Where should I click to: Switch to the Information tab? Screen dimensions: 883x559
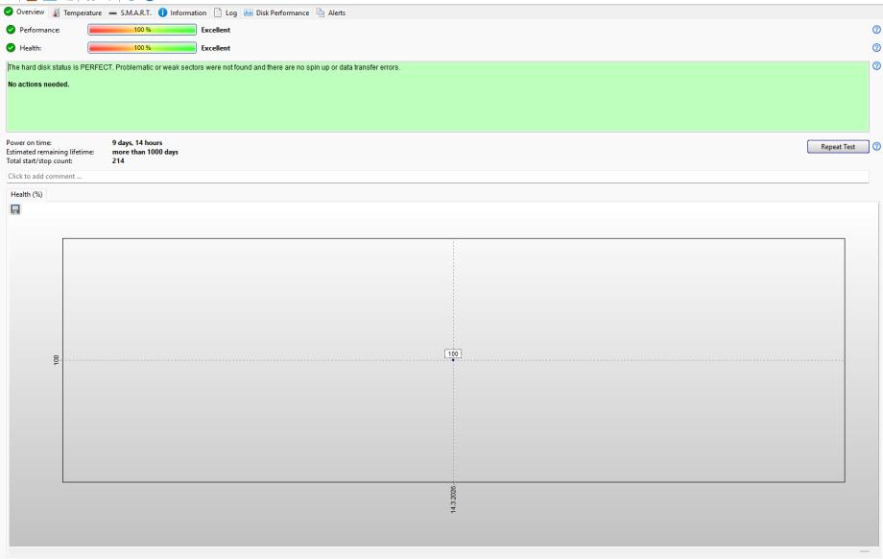pos(182,12)
